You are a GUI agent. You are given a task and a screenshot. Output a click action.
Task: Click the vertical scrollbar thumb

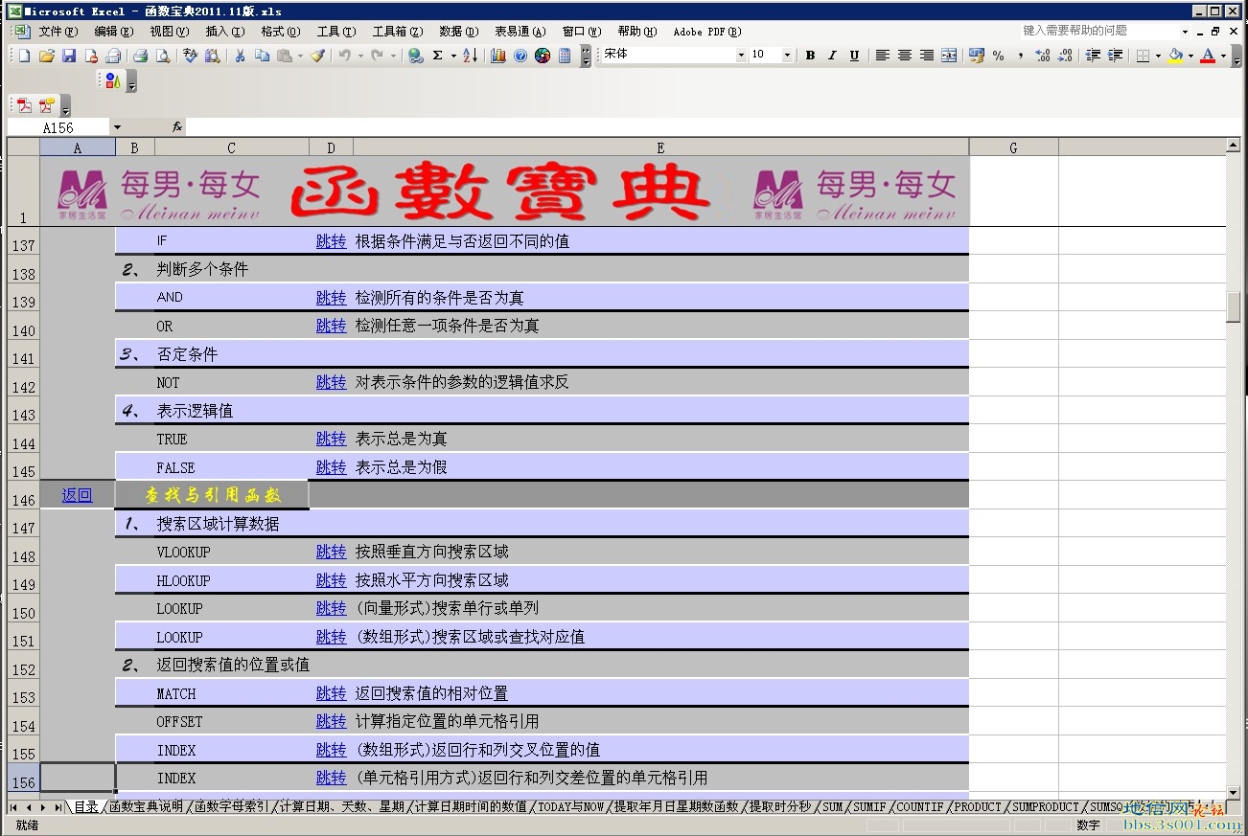1234,306
